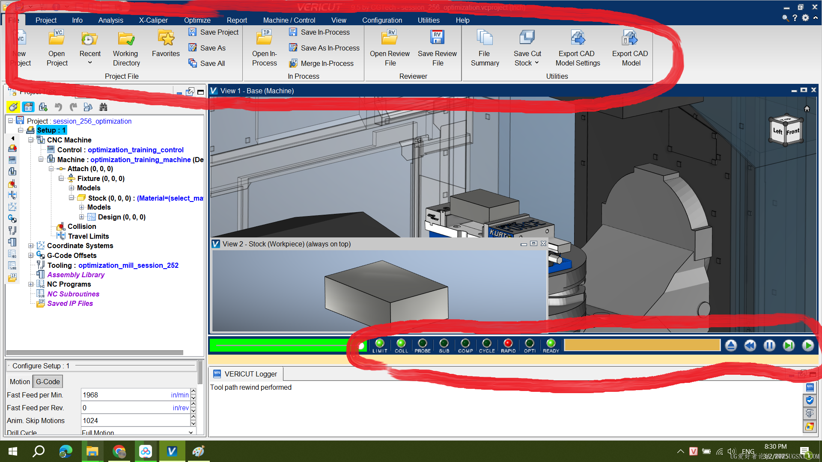Click the orange simulation progress bar
The width and height of the screenshot is (822, 462).
642,345
